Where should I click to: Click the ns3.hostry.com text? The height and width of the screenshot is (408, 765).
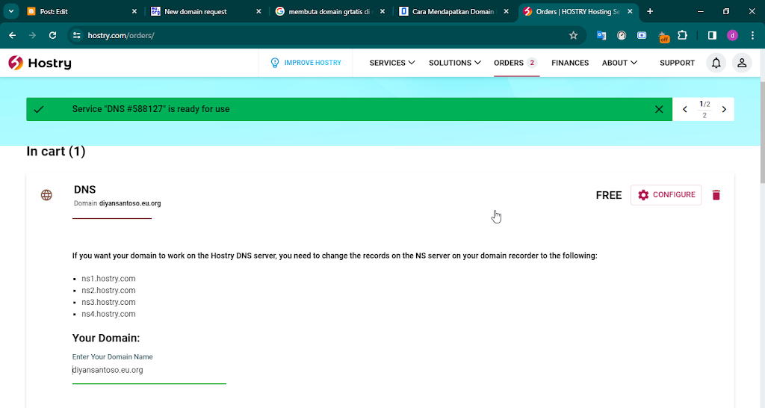(108, 302)
